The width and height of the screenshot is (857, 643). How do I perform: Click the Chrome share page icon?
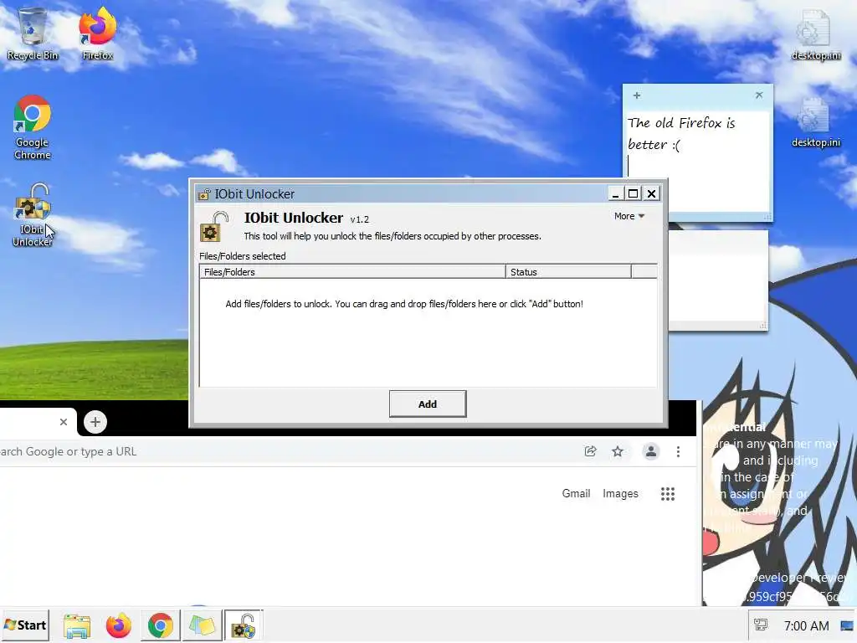pos(590,451)
